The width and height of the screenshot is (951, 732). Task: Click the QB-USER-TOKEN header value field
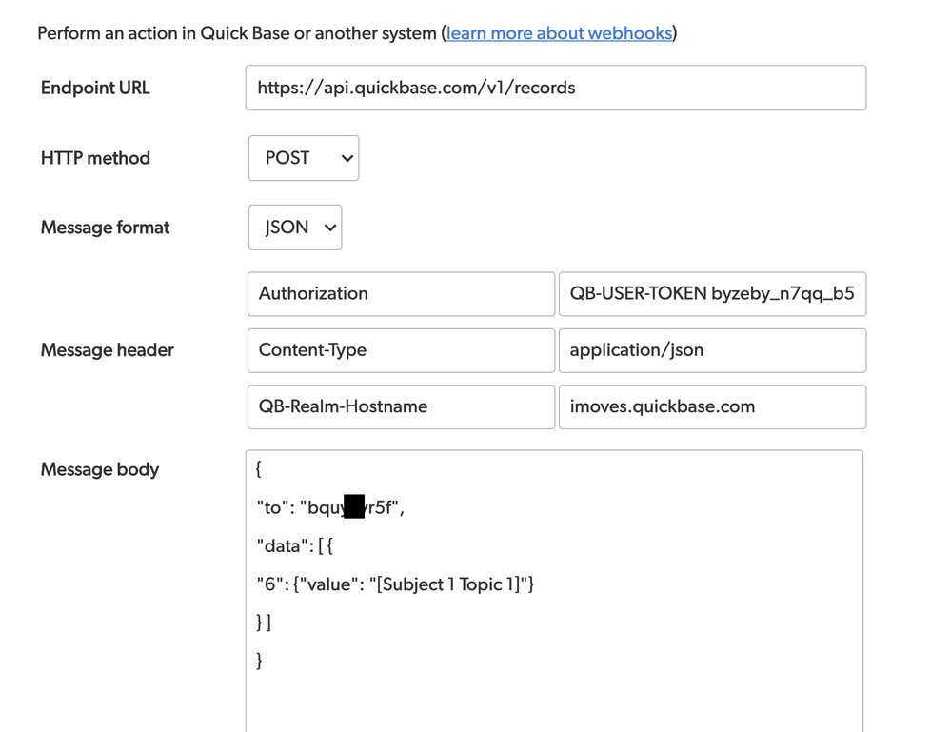pyautogui.click(x=713, y=294)
